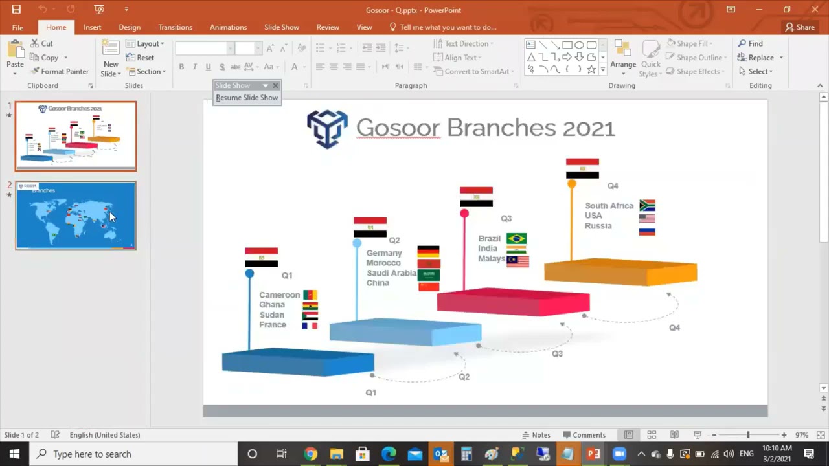The image size is (829, 466).
Task: Select the Rectangle shape in the shapes gallery
Action: 567,45
